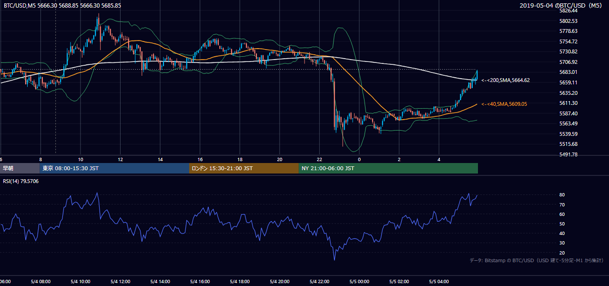
Task: Click the 5/4 12:00 date axis label
Action: tap(120, 282)
